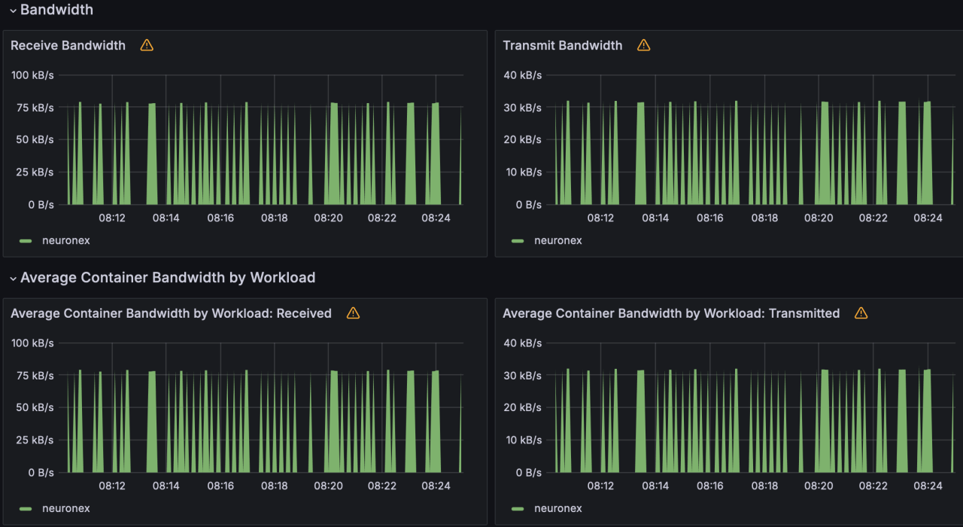Open the Receive Bandwidth panel title menu

coord(68,45)
